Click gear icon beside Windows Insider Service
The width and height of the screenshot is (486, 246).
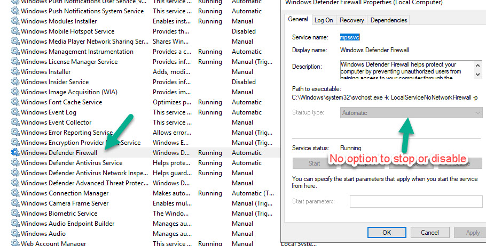(x=15, y=81)
